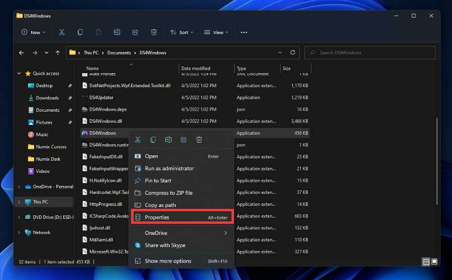
Task: Select the MdXaml.dll file
Action: point(101,240)
